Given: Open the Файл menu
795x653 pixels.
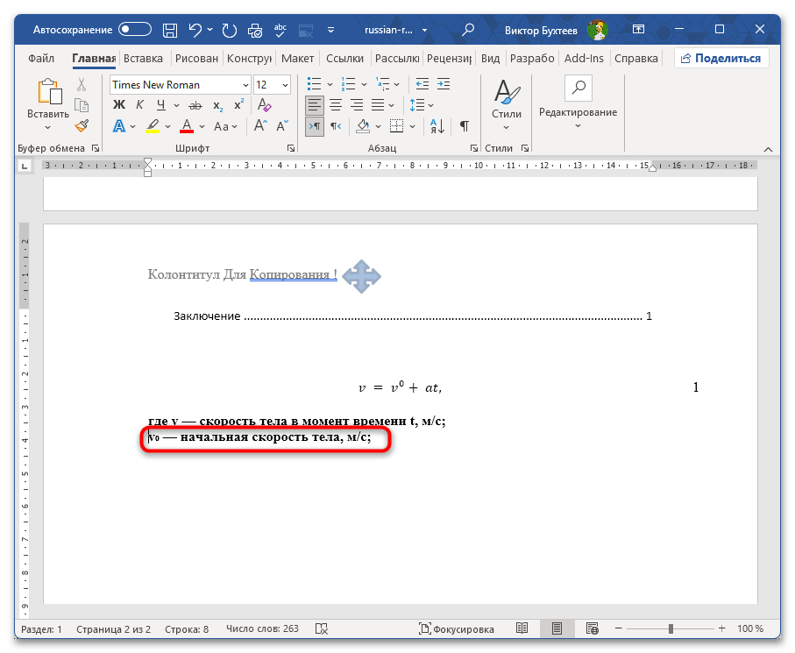Looking at the screenshot, I should [x=41, y=59].
